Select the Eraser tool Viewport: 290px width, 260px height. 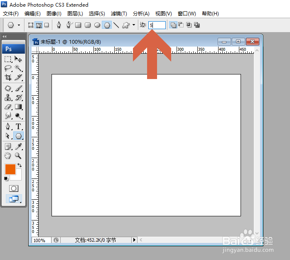pos(8,106)
